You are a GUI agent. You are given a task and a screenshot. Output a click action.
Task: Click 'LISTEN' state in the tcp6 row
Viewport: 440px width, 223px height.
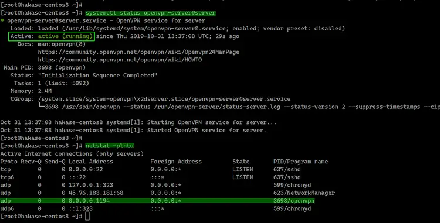(243, 177)
